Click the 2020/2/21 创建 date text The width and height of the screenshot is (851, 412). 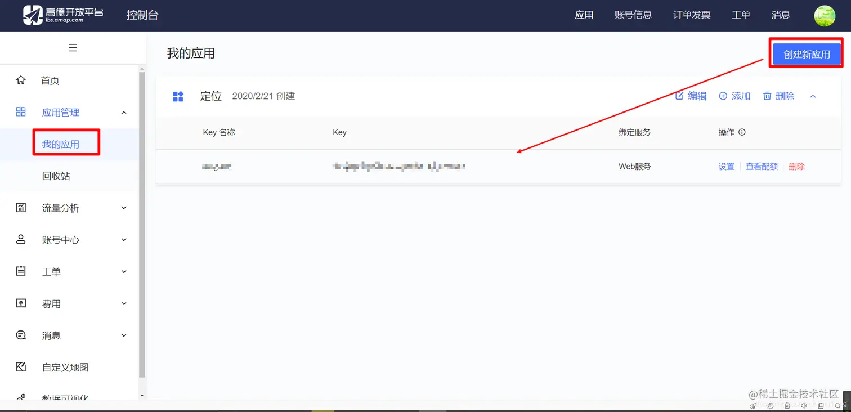[x=263, y=96]
